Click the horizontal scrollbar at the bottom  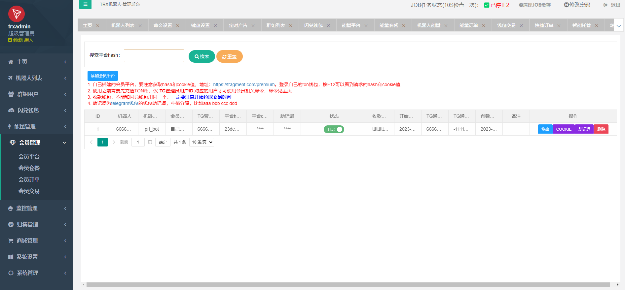click(x=348, y=284)
